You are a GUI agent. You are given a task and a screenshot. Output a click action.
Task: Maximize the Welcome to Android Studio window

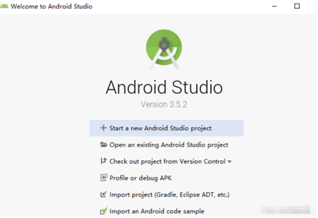tap(297, 6)
